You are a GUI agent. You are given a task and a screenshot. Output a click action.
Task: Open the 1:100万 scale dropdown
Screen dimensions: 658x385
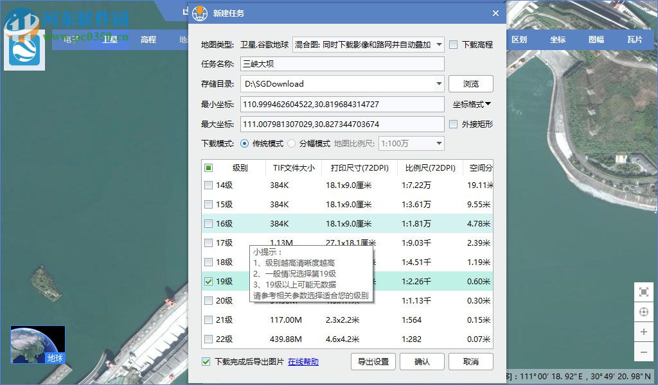[x=411, y=143]
